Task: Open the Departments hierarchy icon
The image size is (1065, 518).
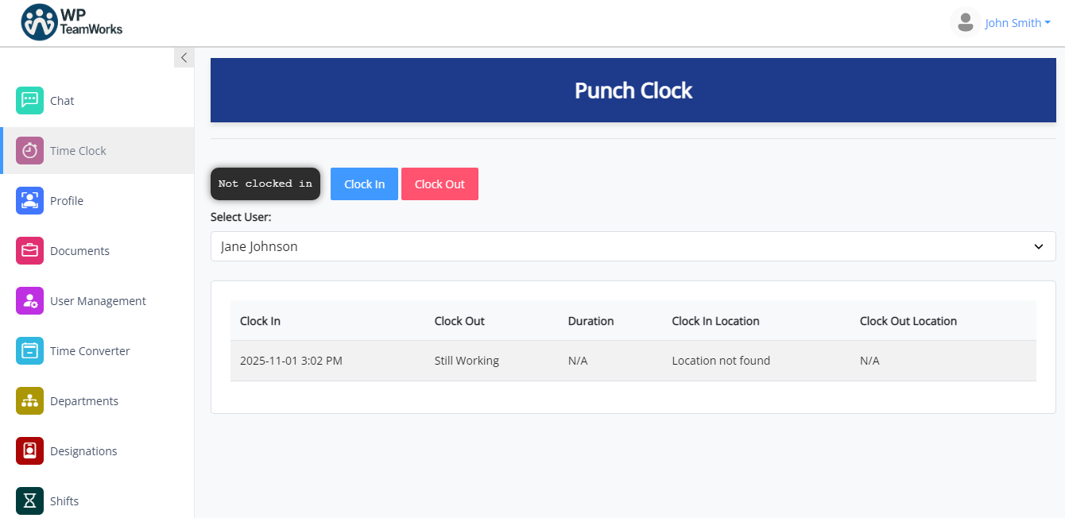Action: pos(29,400)
